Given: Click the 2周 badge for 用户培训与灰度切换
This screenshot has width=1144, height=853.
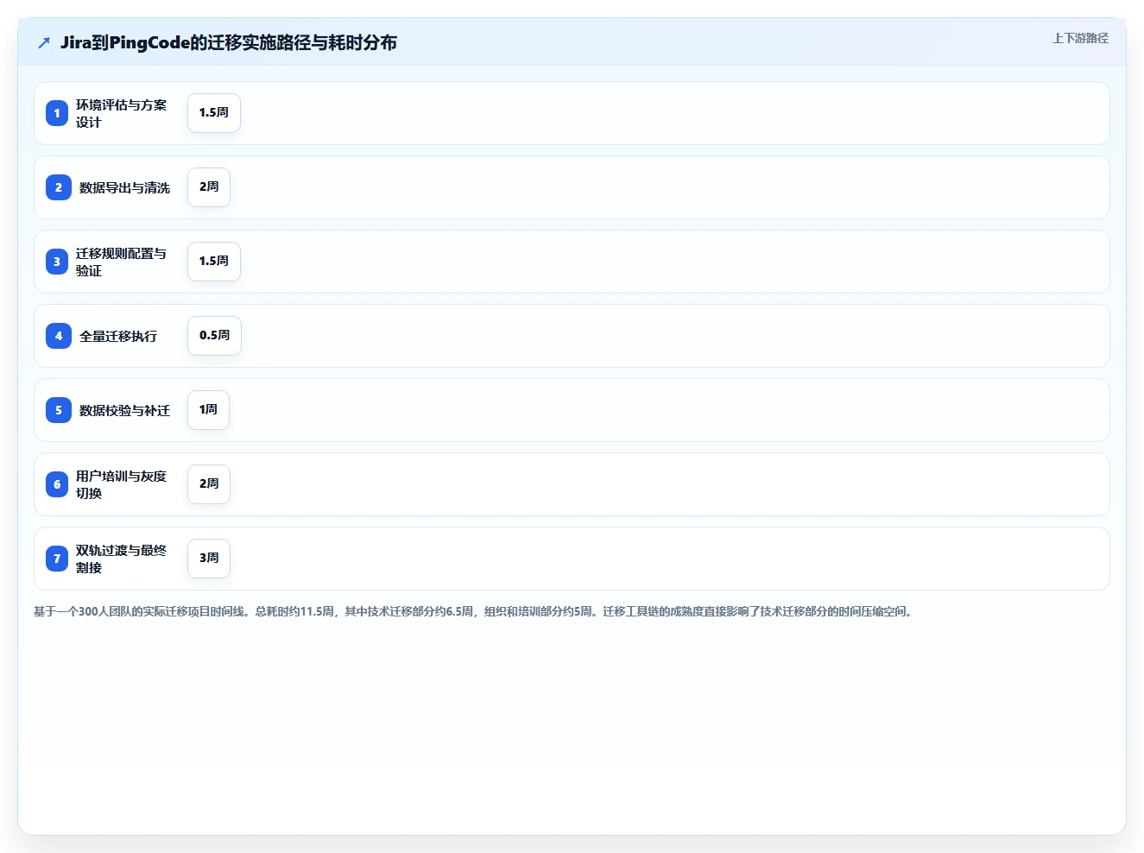Looking at the screenshot, I should 209,484.
